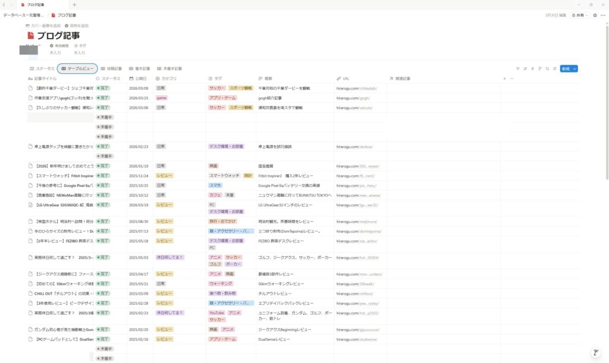The height and width of the screenshot is (363, 609).
Task: Open the filter icon in view toolbar
Action: click(x=517, y=69)
